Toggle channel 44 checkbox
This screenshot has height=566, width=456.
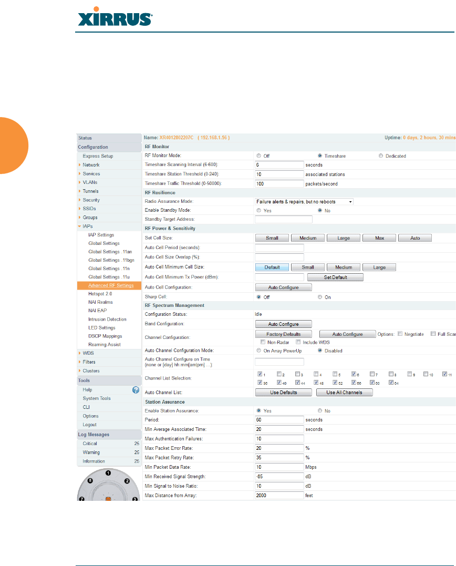(x=298, y=382)
